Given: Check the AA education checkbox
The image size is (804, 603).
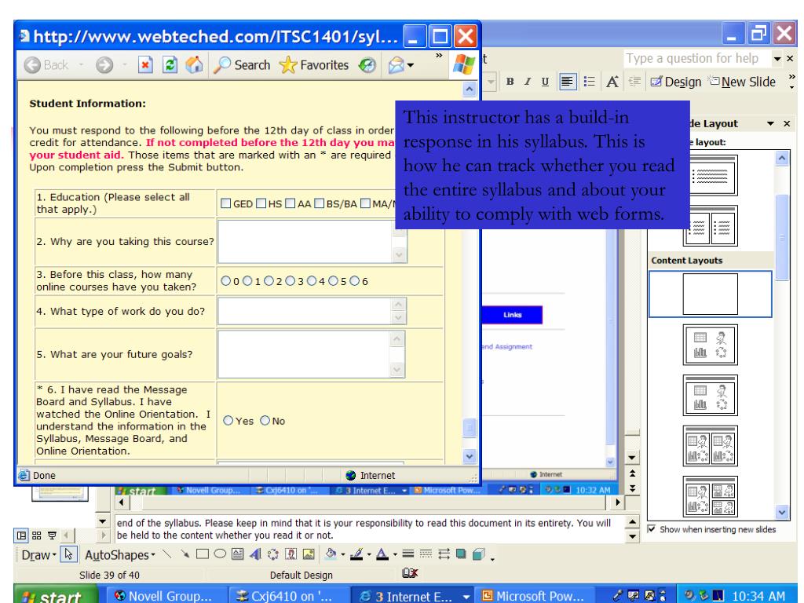Looking at the screenshot, I should pyautogui.click(x=291, y=203).
